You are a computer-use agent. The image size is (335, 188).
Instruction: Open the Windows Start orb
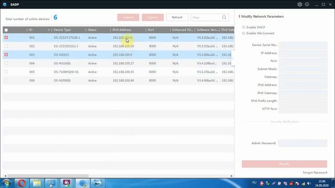(6, 183)
